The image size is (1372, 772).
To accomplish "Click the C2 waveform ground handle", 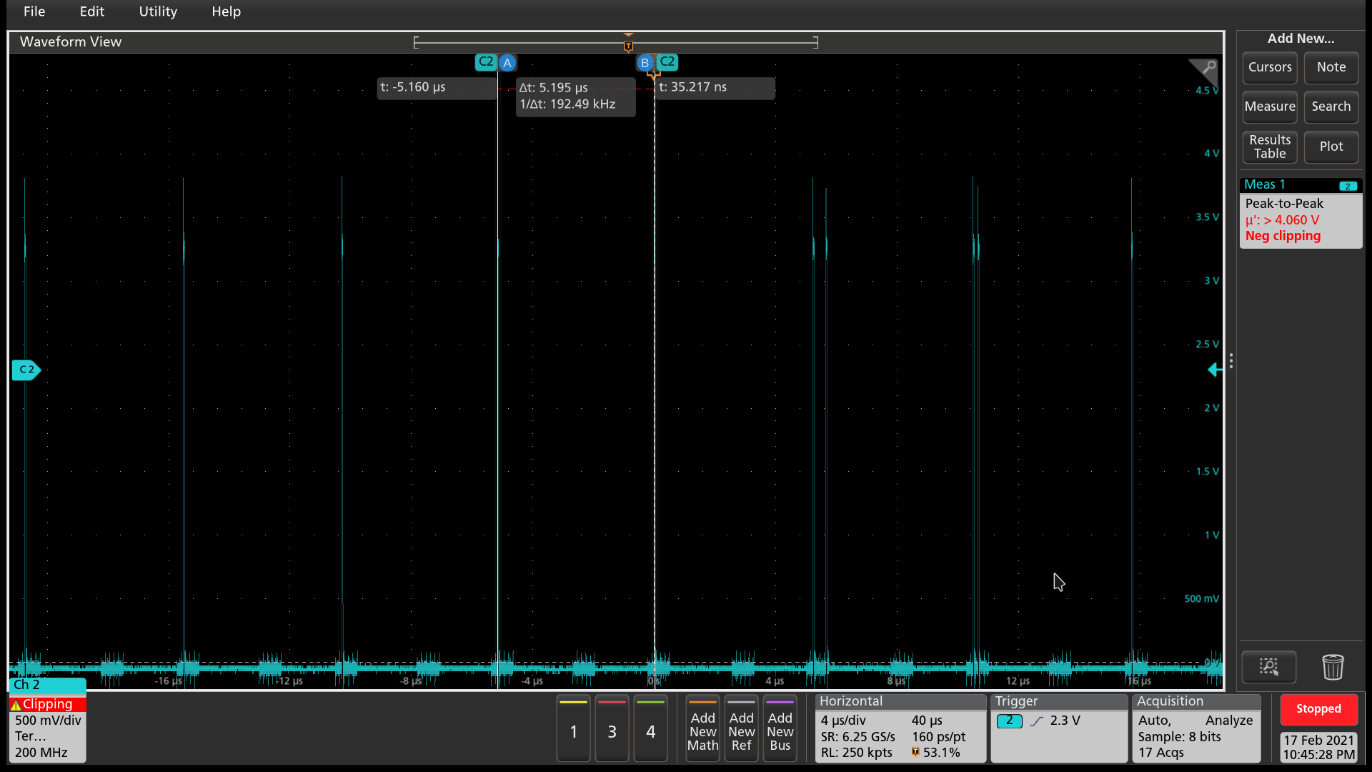I will (26, 370).
